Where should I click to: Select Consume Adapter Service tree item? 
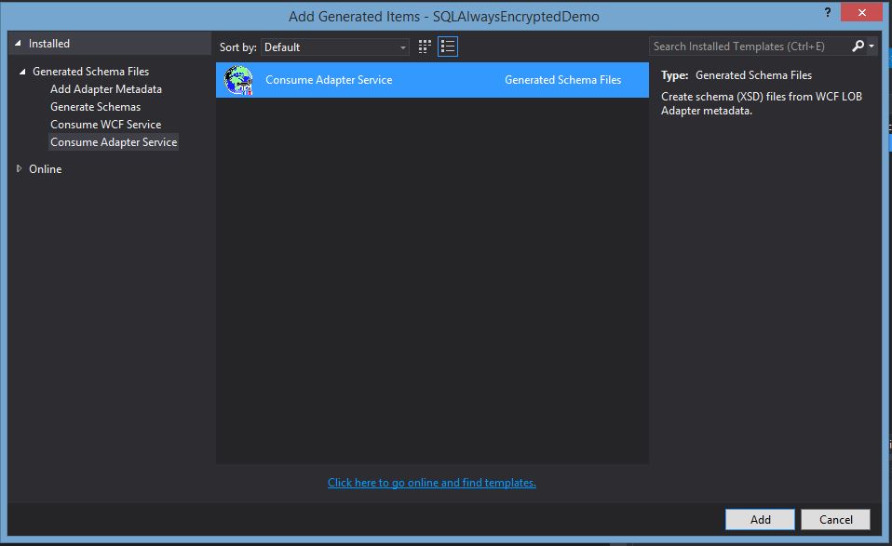click(x=114, y=142)
